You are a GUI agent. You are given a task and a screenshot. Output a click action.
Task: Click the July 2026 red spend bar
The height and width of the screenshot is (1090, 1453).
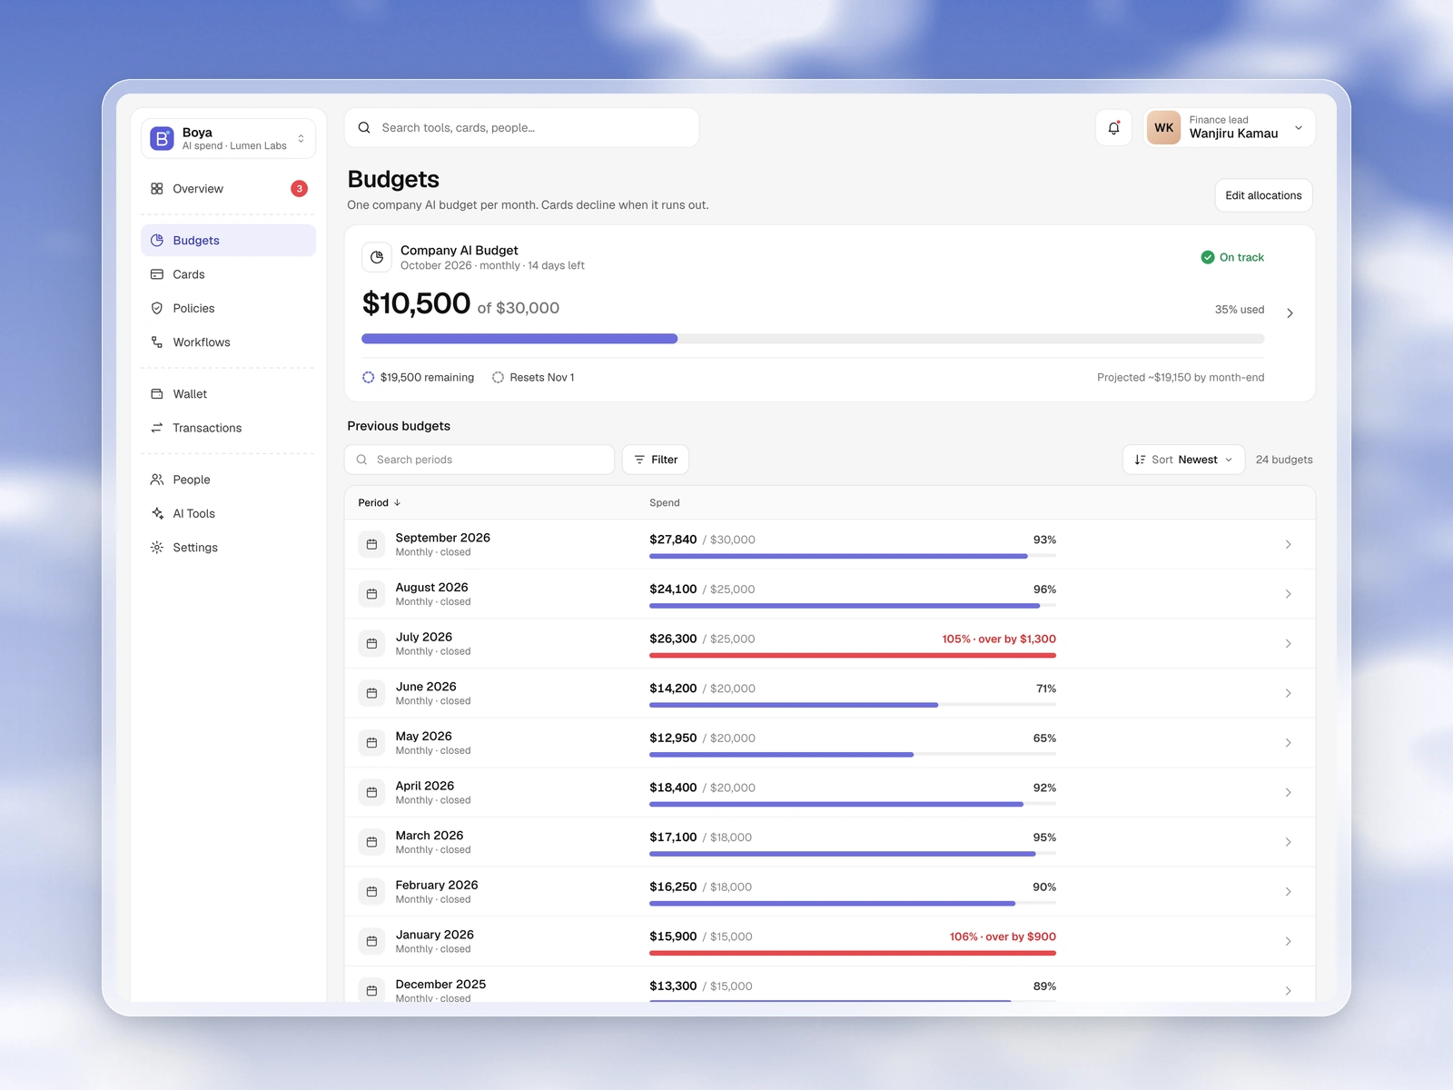pos(853,655)
